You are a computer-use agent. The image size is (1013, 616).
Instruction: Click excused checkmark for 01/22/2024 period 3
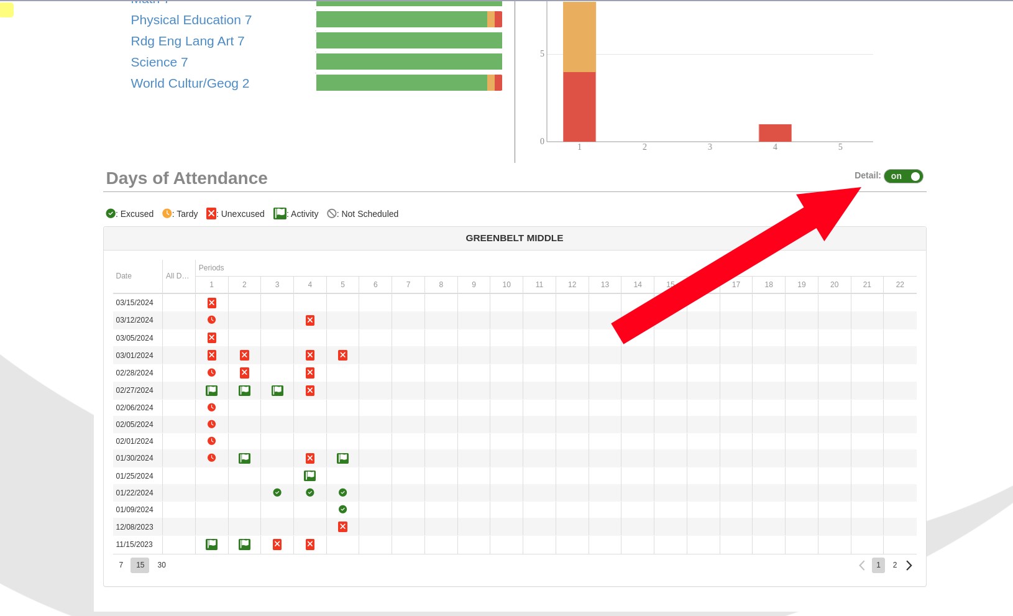pos(277,493)
